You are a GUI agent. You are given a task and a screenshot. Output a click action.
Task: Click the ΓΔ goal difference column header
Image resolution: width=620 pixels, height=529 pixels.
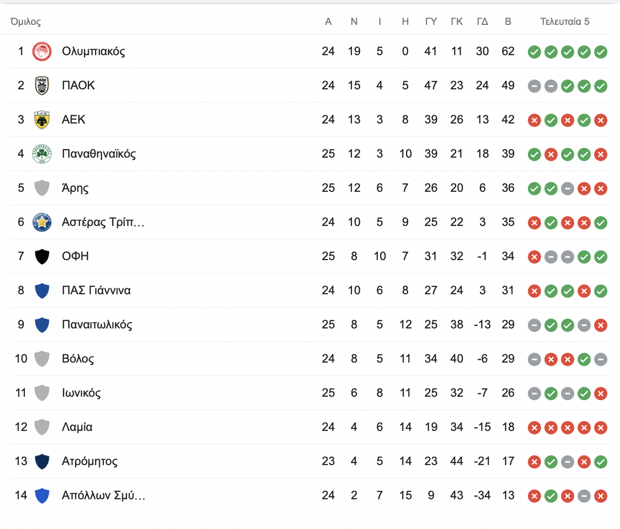tap(482, 21)
